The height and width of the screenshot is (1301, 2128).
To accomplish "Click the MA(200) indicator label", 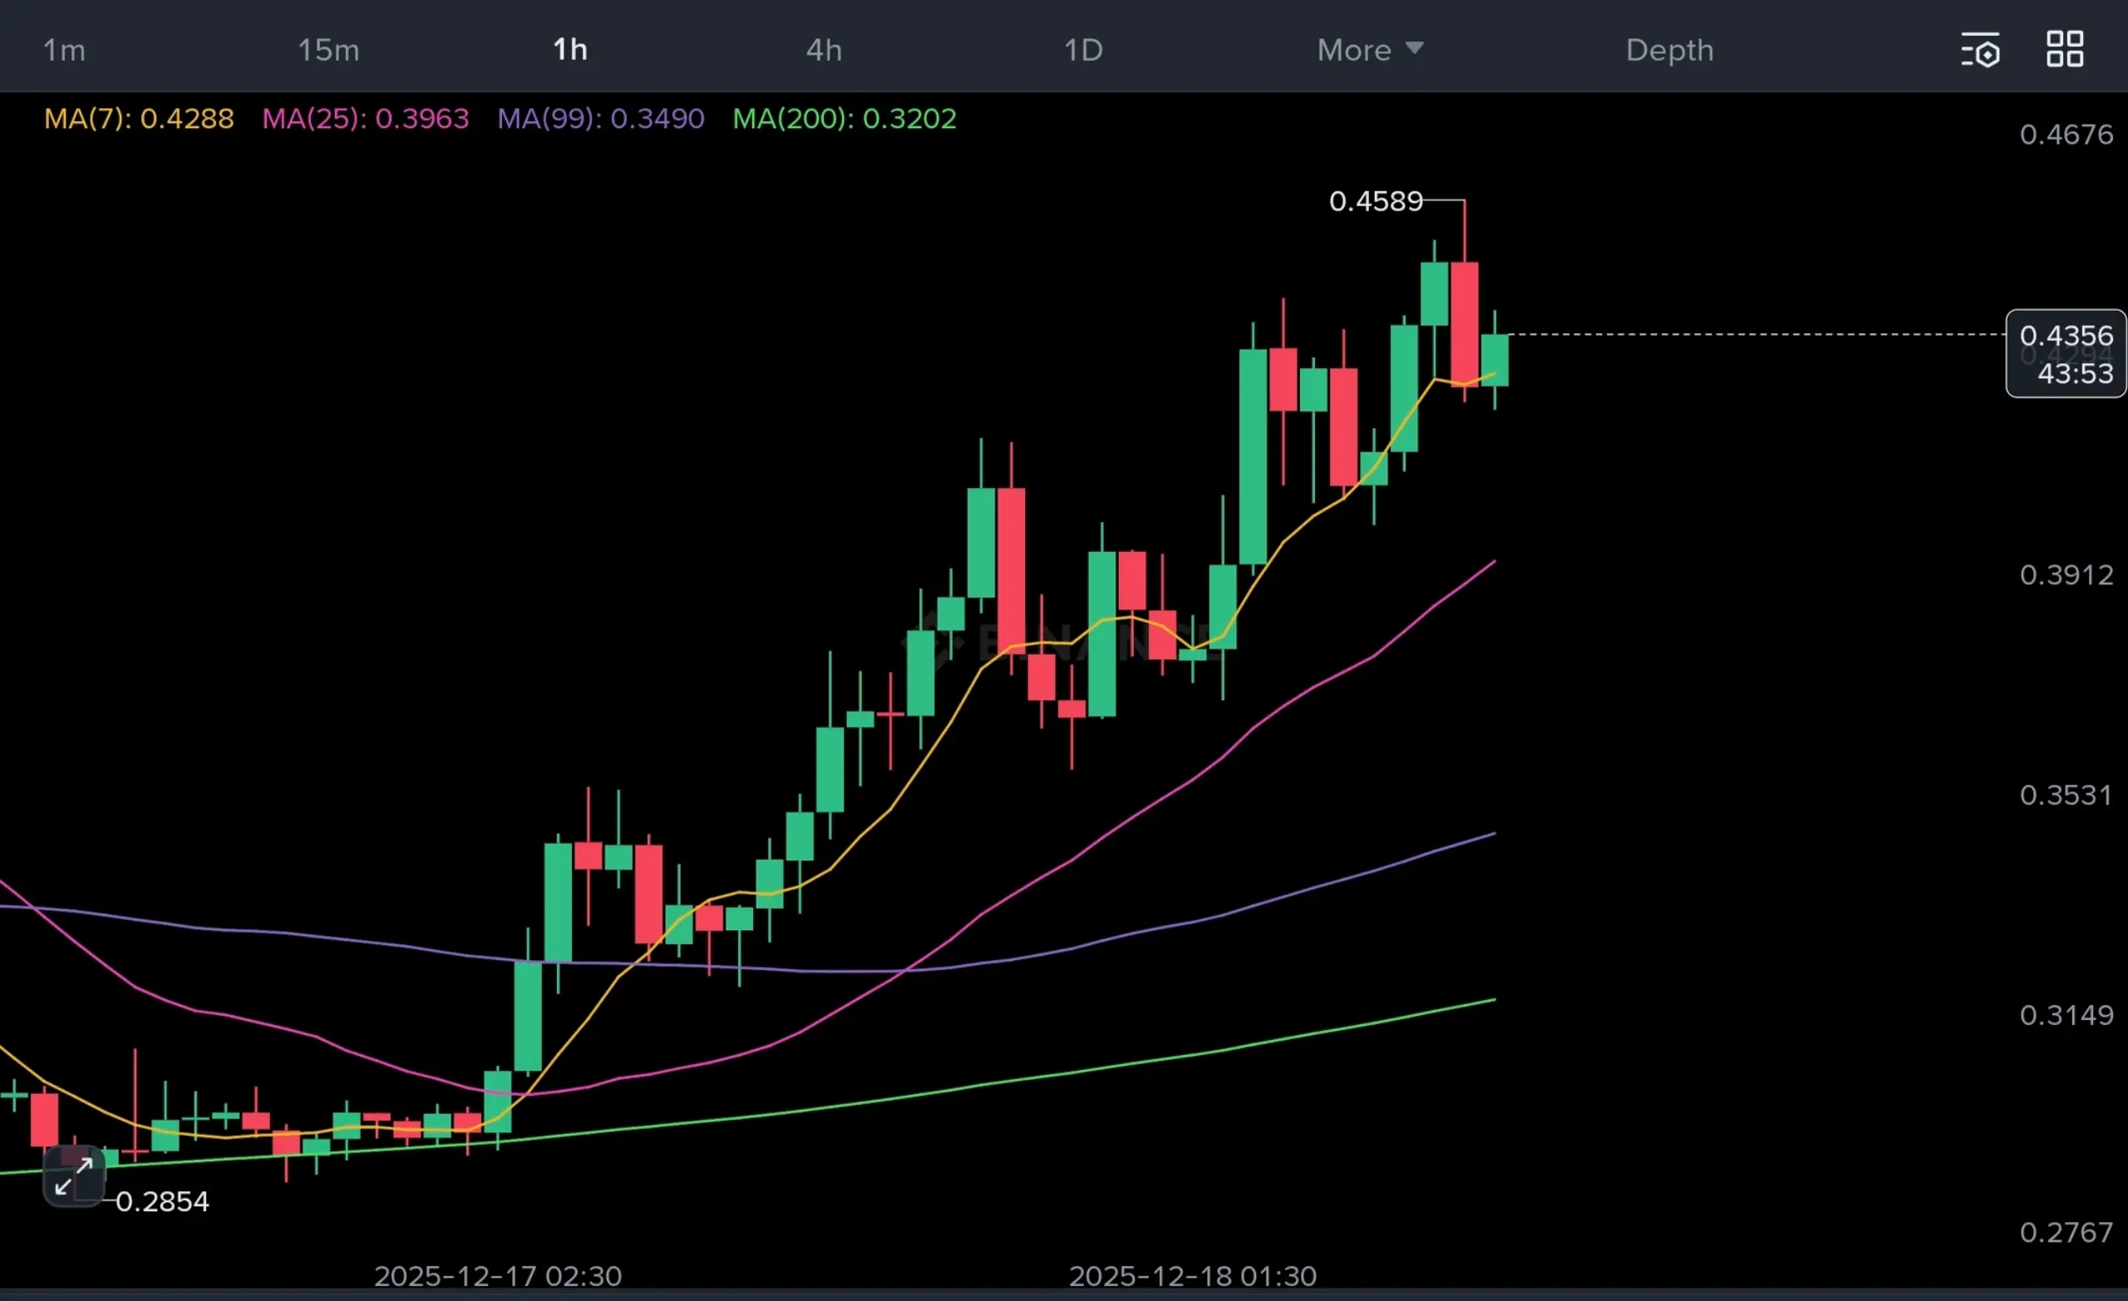I will pos(844,118).
